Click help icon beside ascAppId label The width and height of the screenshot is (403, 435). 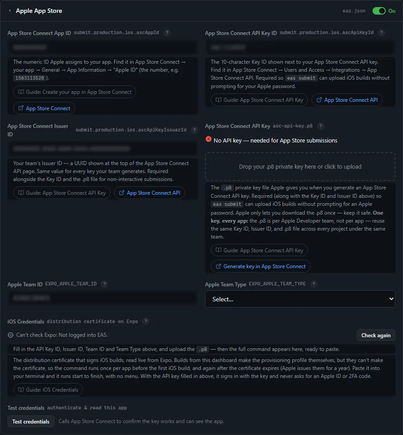167,33
